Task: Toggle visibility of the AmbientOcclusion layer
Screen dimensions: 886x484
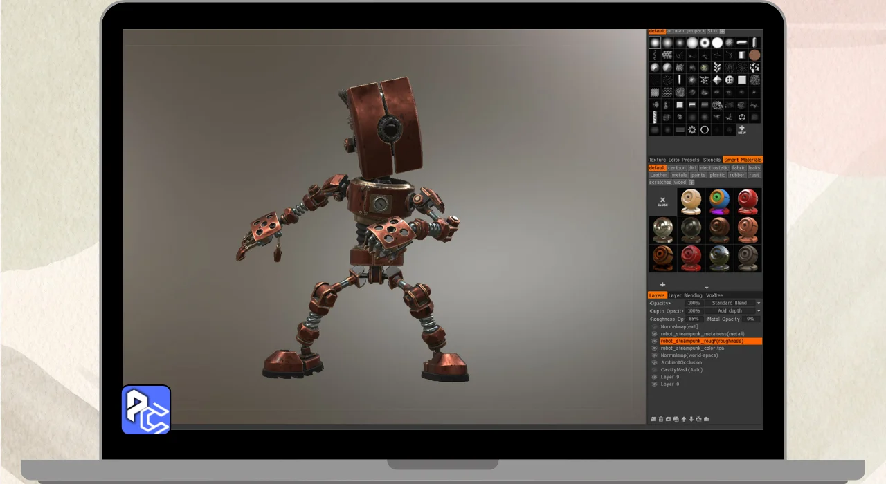Action: tap(655, 362)
